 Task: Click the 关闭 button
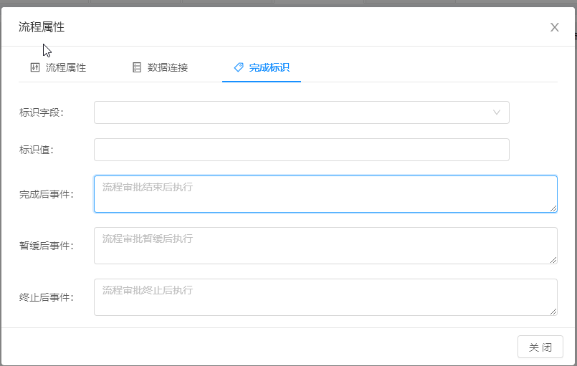pos(540,347)
